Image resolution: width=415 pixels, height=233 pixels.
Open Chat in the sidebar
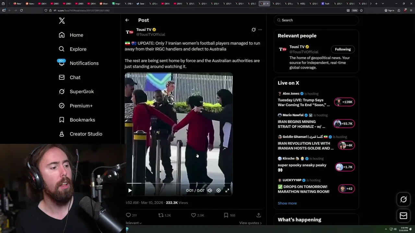(x=69, y=77)
